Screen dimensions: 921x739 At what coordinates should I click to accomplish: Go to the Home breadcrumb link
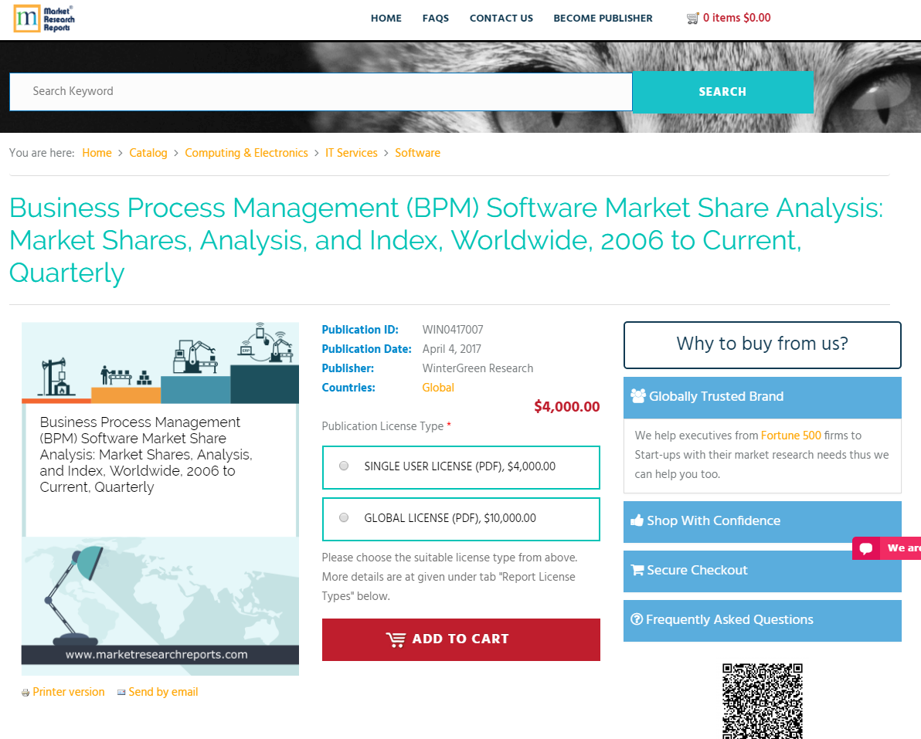coord(97,153)
